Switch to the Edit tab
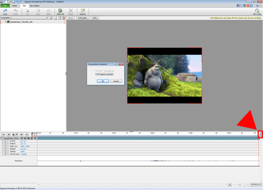The image size is (263, 190). pos(24,6)
